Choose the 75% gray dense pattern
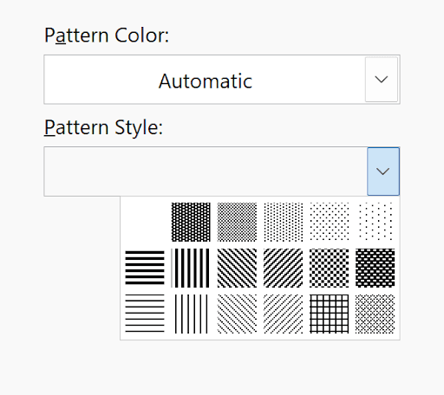Image resolution: width=444 pixels, height=395 pixels. tap(191, 222)
